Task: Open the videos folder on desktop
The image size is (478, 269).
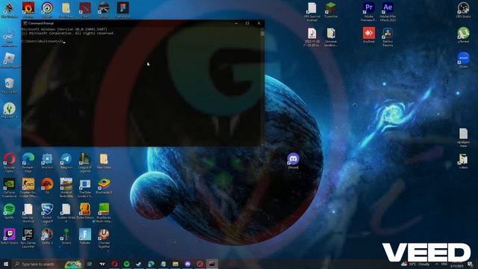Action: pos(463,161)
